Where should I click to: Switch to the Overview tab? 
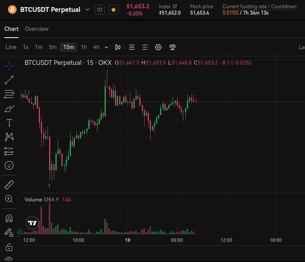pyautogui.click(x=37, y=29)
